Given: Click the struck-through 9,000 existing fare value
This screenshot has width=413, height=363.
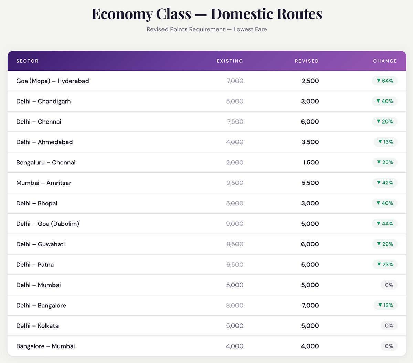Looking at the screenshot, I should (235, 224).
